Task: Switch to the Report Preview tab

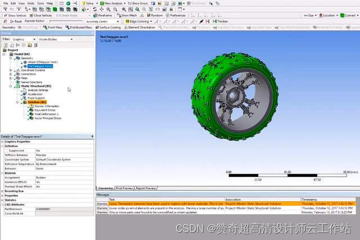Action: (146, 188)
